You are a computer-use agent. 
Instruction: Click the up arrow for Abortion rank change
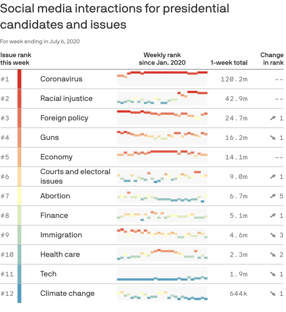[273, 196]
